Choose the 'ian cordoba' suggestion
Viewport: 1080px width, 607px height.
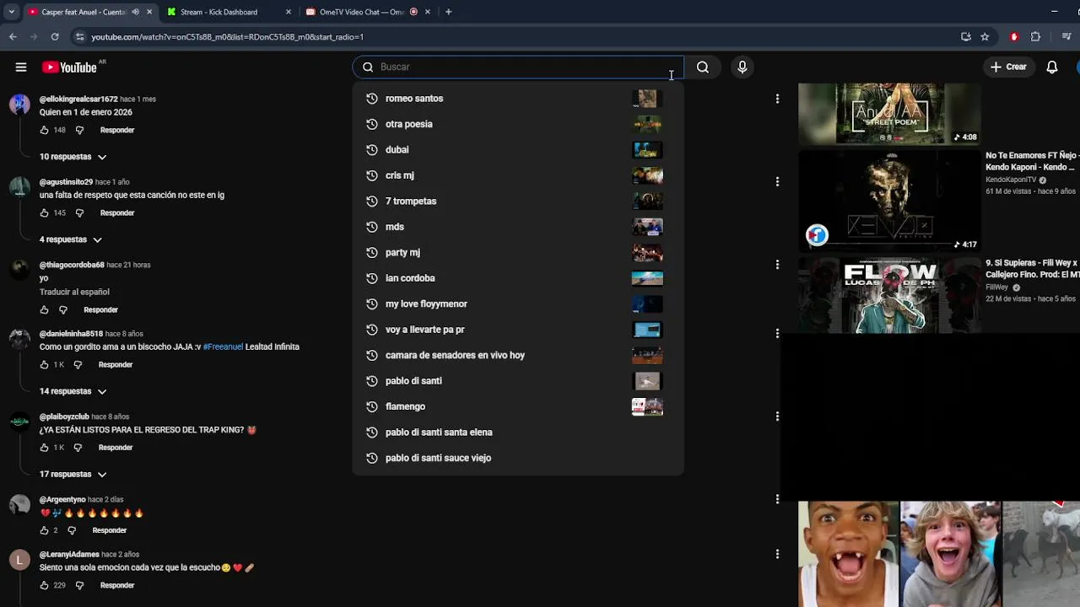pos(518,278)
